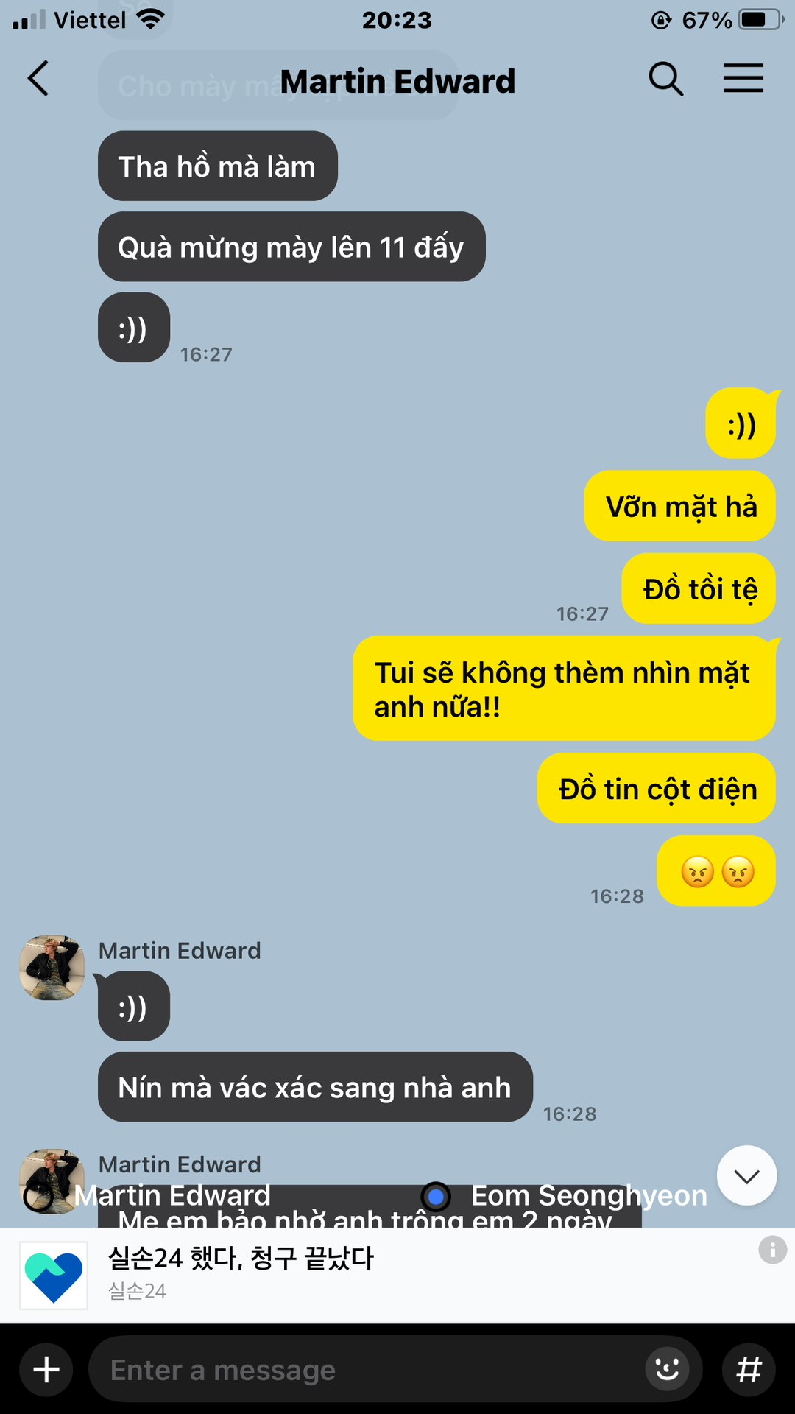The image size is (795, 1414).
Task: Open the 실손24 했다, 청구 끝났다 ad link
Action: coord(241,1258)
